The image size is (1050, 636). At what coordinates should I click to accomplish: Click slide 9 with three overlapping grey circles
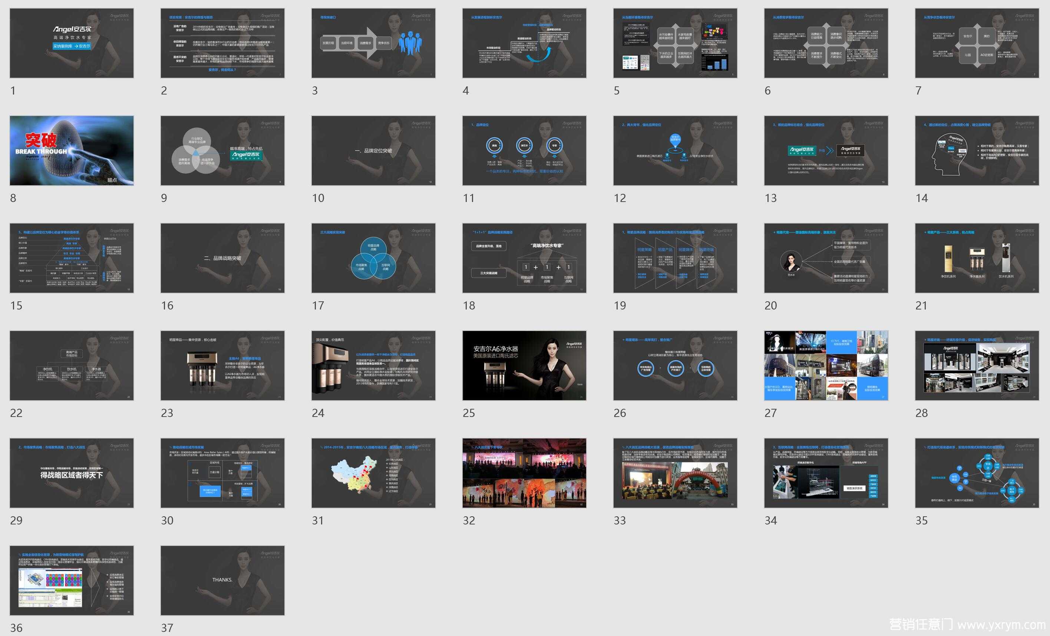222,150
